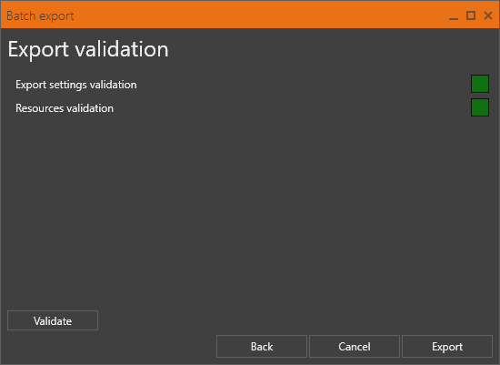The width and height of the screenshot is (500, 365).
Task: Maximize the Batch export window
Action: pyautogui.click(x=471, y=15)
